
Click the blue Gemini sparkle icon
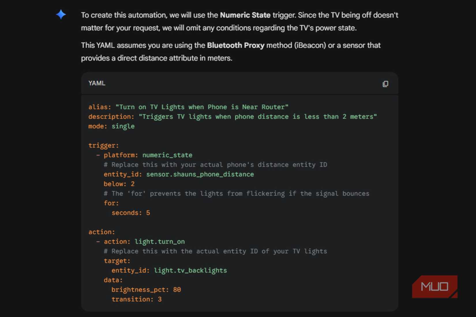tap(61, 14)
